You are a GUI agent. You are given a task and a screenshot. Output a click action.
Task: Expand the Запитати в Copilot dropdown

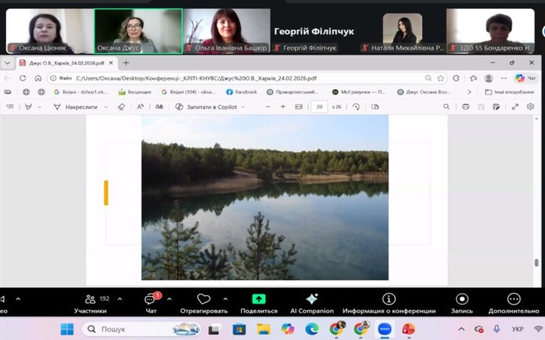[243, 107]
